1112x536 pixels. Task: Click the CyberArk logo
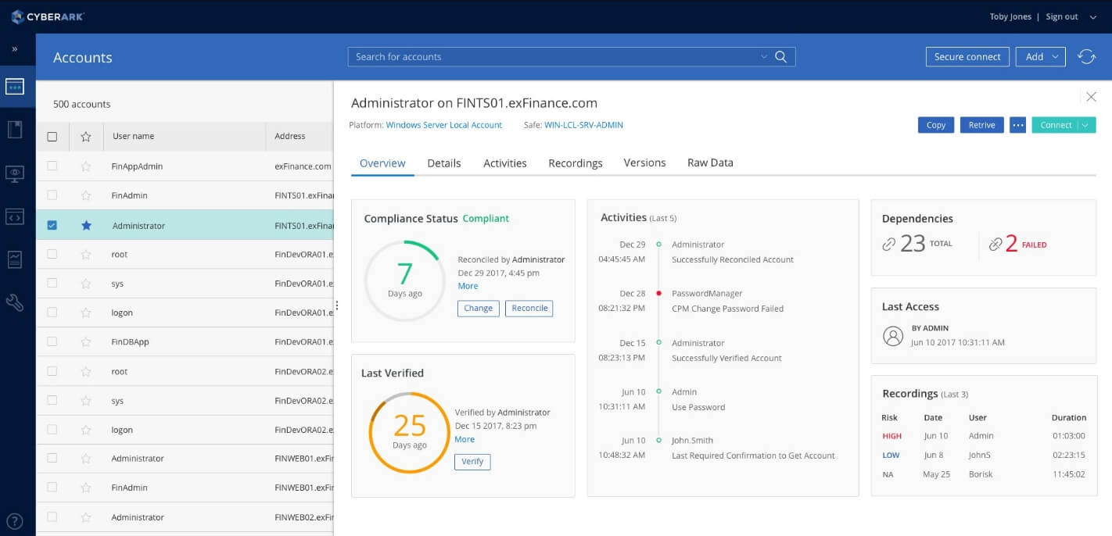click(x=47, y=16)
